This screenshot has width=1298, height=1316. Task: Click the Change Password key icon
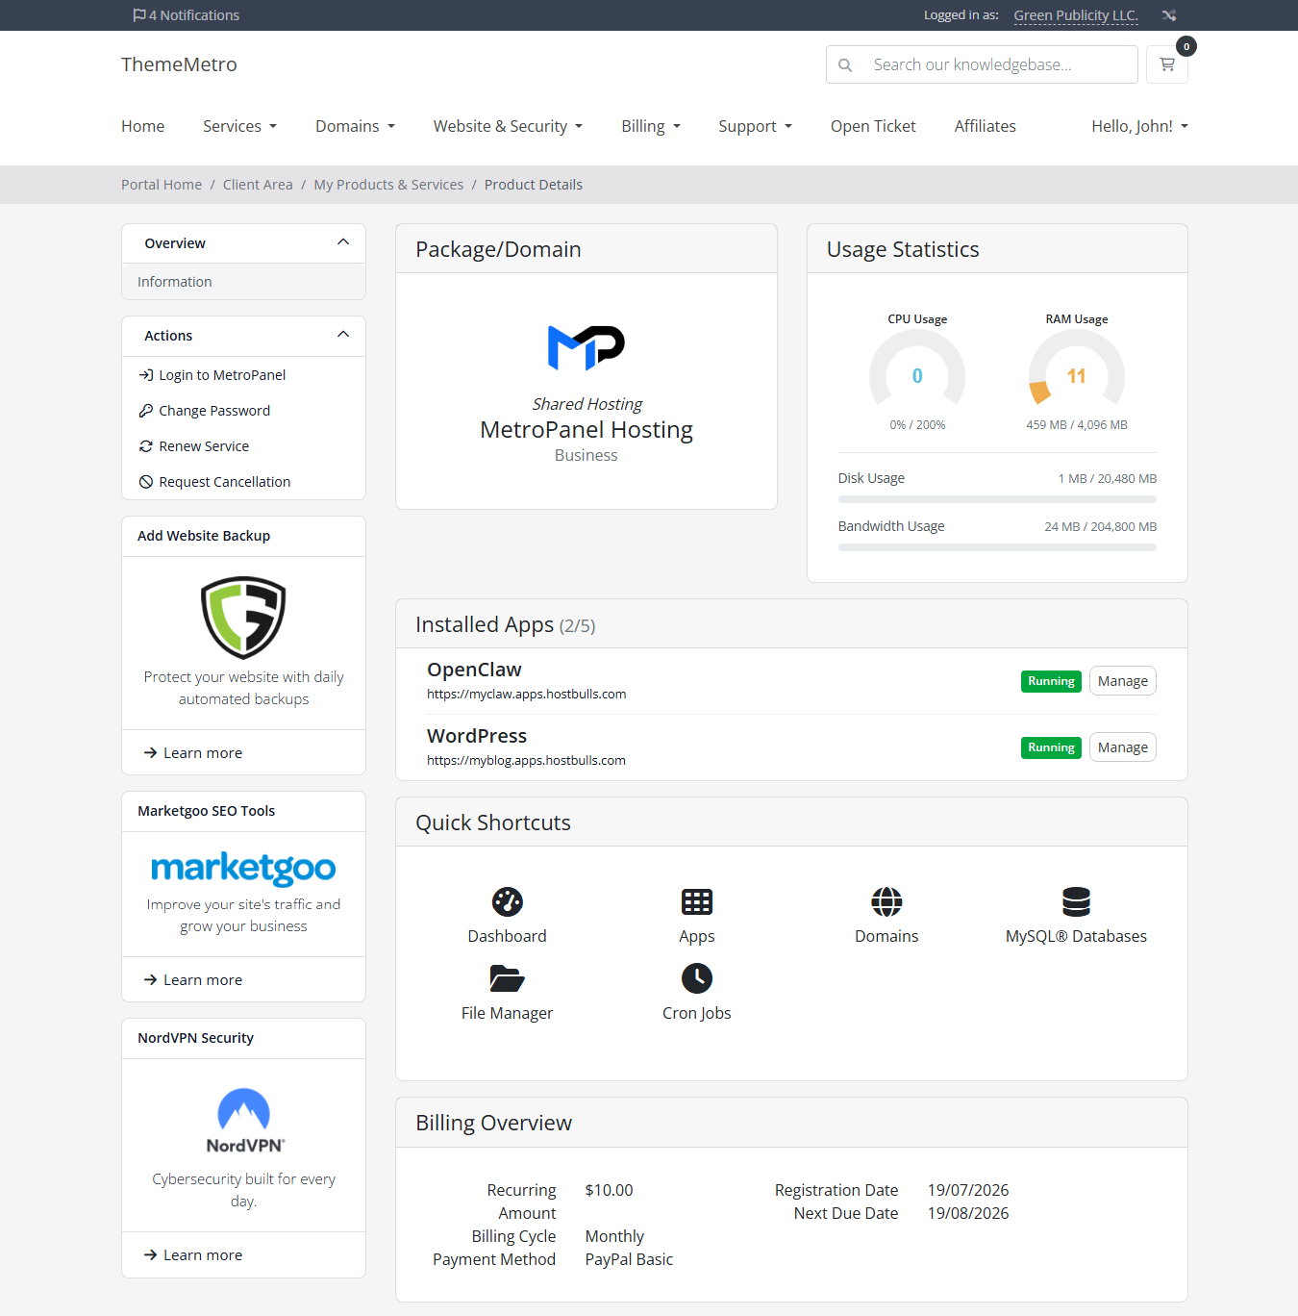146,411
